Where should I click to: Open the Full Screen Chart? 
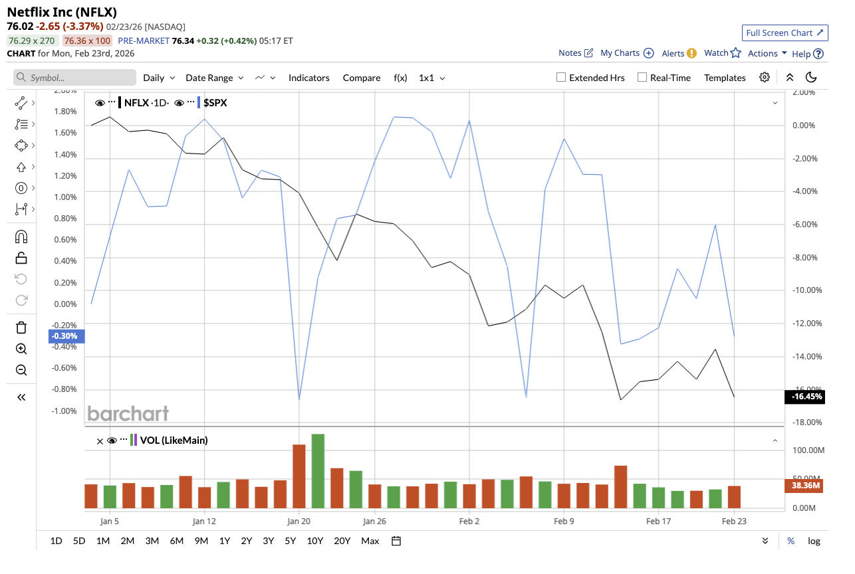pyautogui.click(x=785, y=33)
